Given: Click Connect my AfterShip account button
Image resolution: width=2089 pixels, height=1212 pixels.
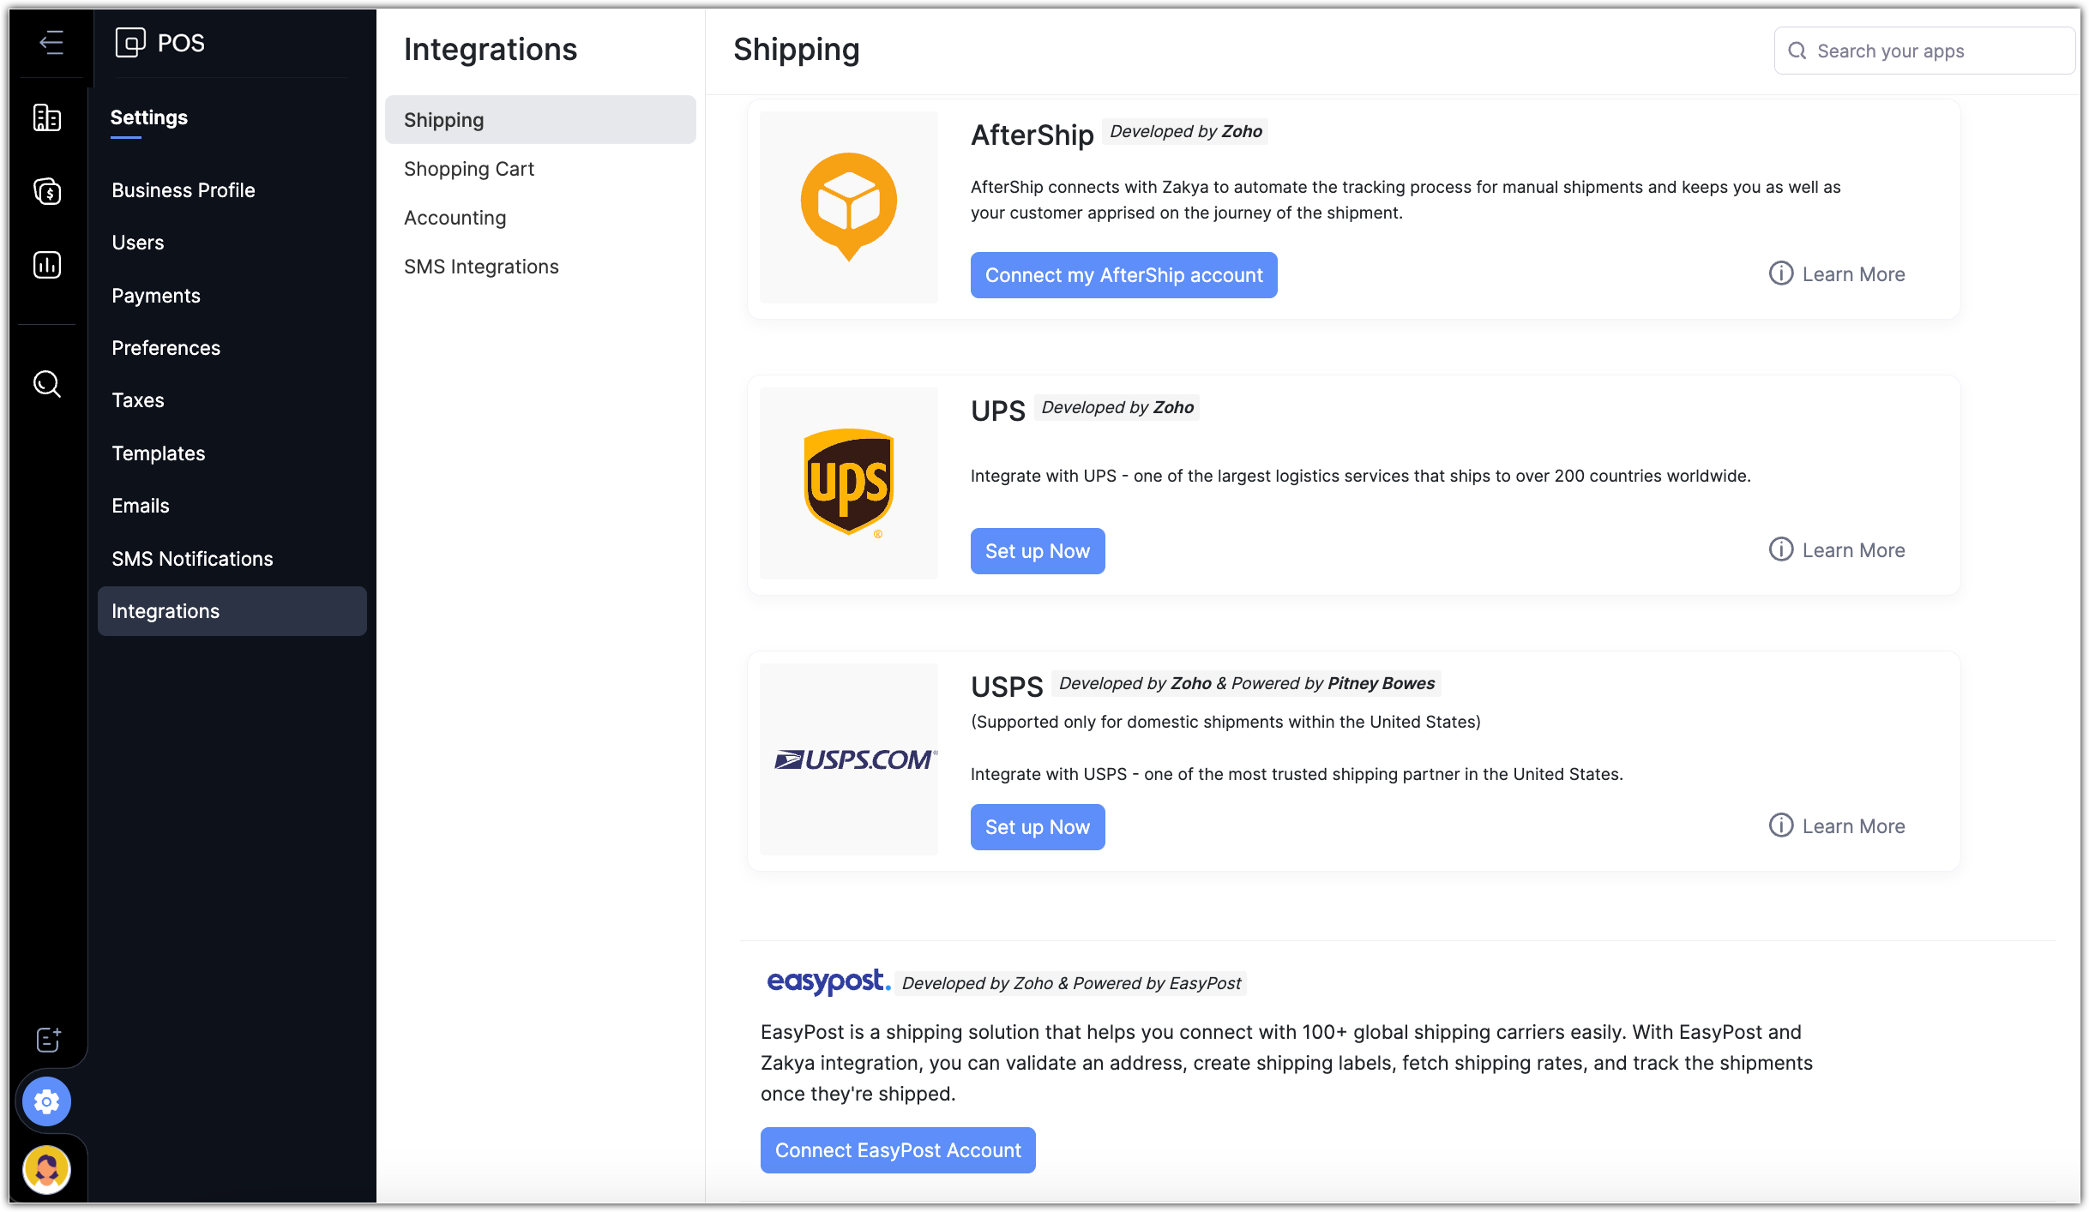Looking at the screenshot, I should coord(1123,275).
